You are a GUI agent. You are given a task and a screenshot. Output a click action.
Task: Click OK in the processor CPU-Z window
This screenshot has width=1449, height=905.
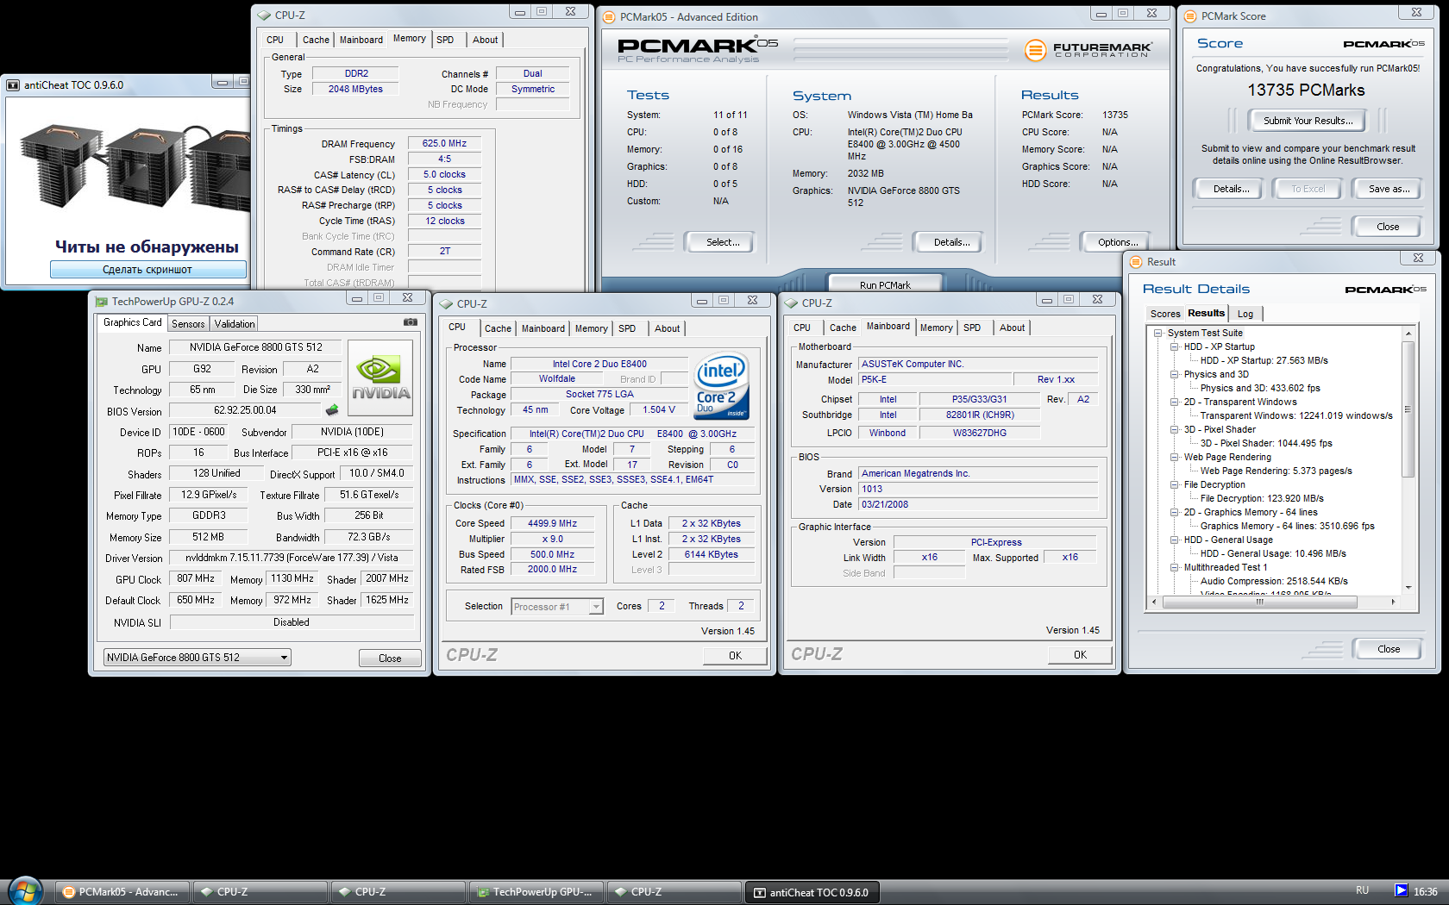click(x=735, y=656)
